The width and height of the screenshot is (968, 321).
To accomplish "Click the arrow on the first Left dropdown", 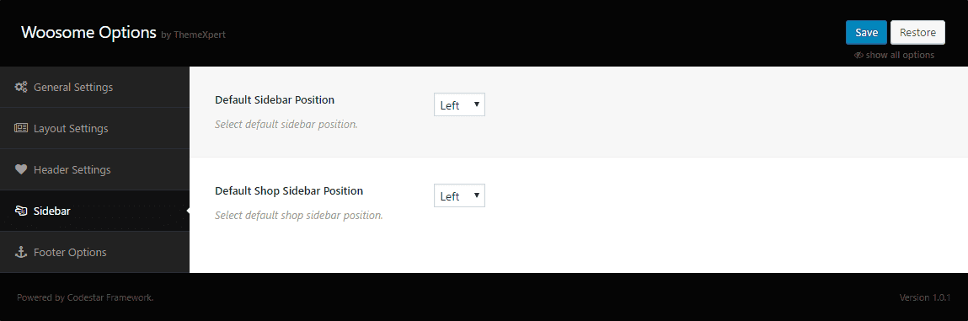I will (x=476, y=104).
